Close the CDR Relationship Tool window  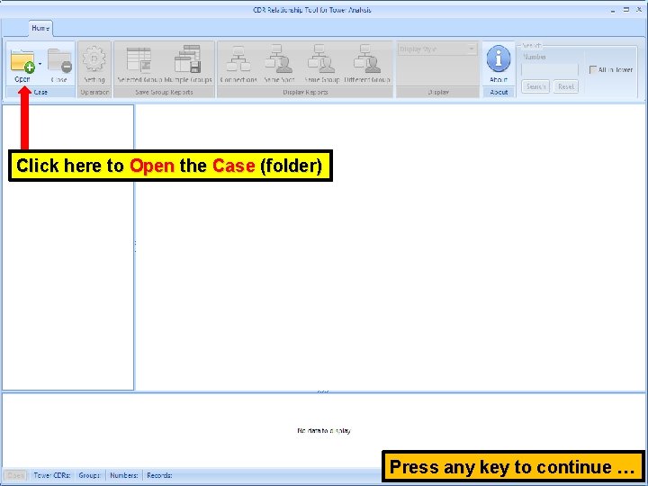click(639, 10)
